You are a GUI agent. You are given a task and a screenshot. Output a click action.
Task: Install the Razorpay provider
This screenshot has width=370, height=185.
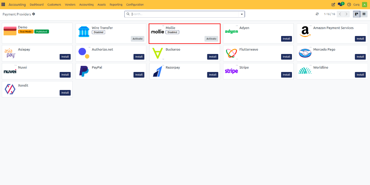212,75
